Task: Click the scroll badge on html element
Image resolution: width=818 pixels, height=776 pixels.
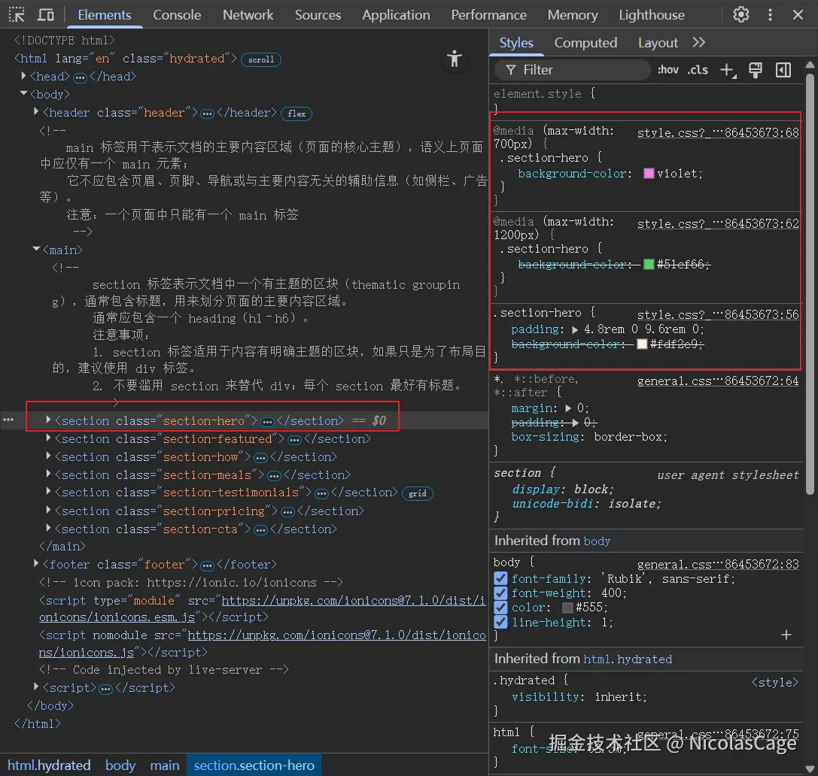Action: pos(261,59)
